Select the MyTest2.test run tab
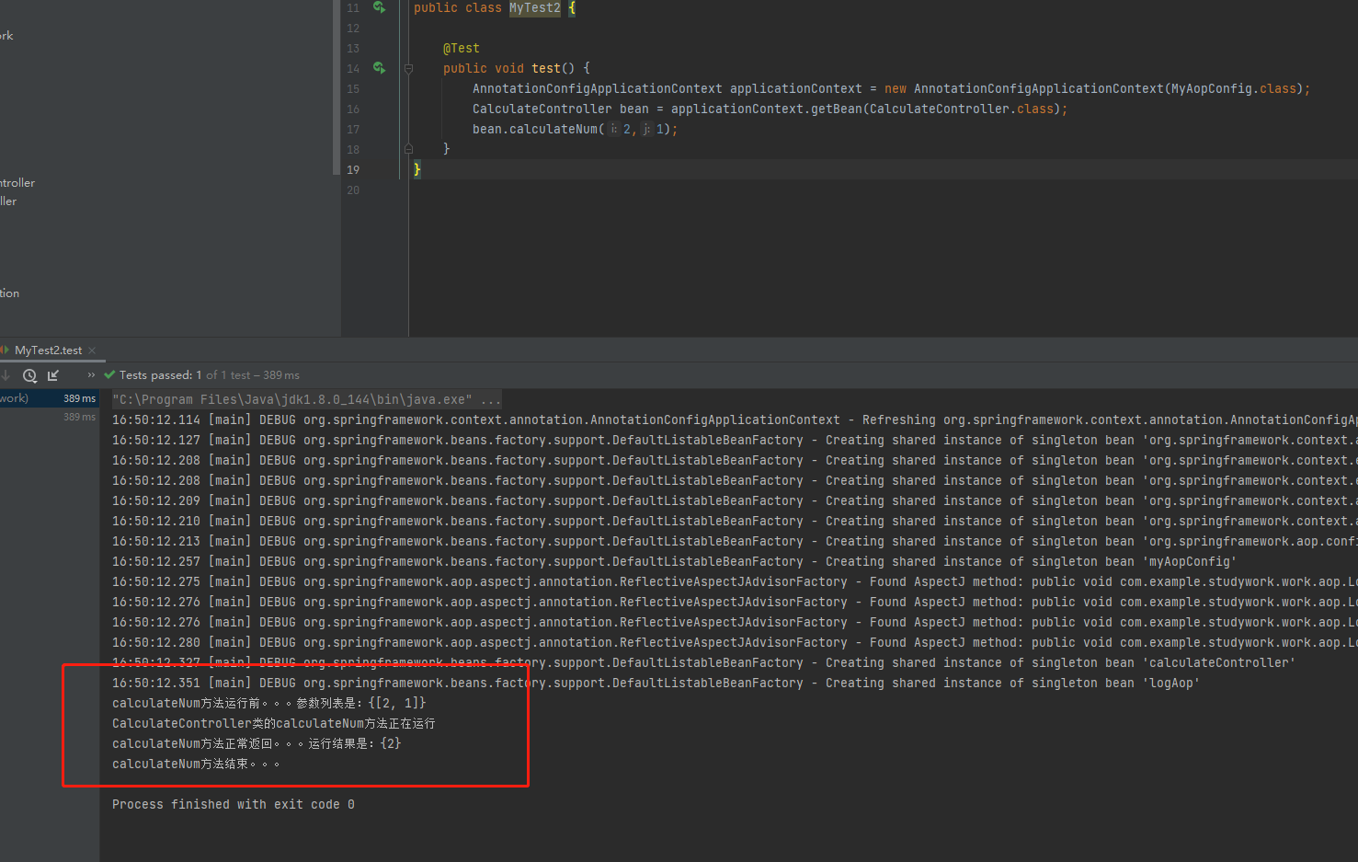 pos(48,351)
